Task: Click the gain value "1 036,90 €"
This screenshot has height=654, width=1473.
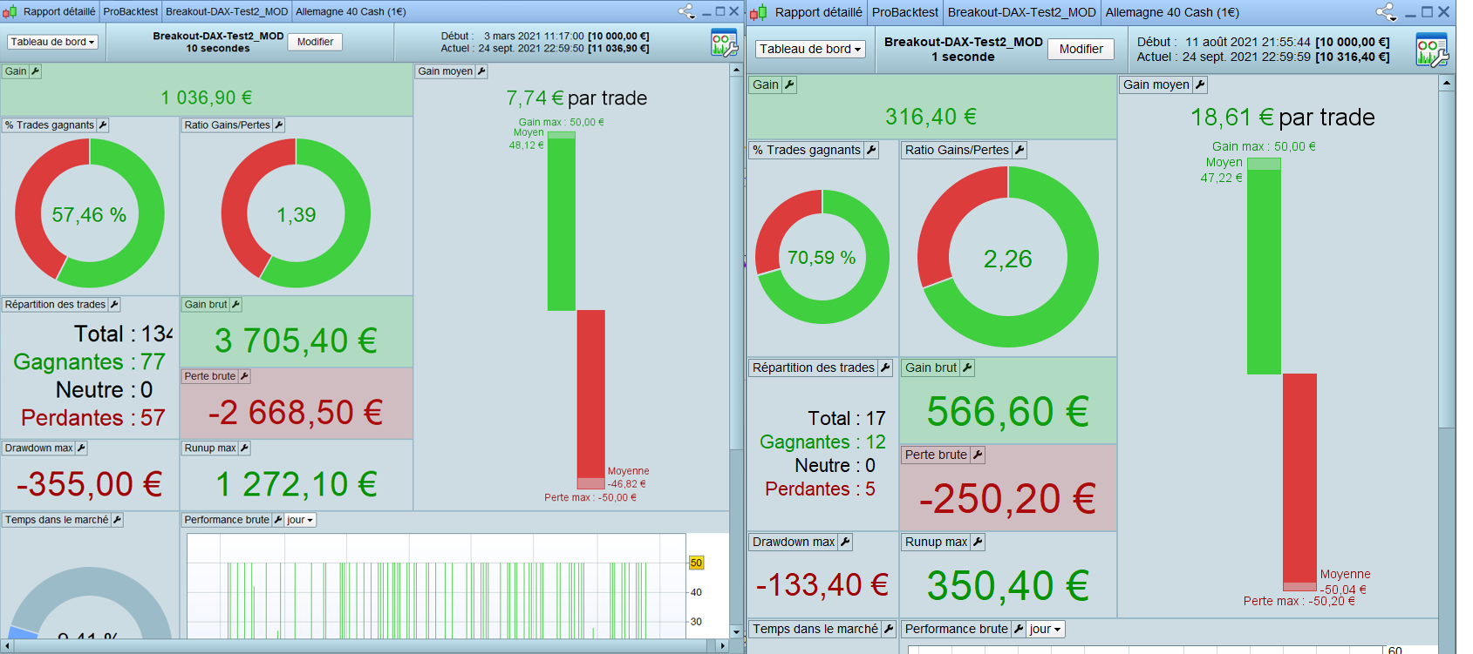Action: click(207, 98)
